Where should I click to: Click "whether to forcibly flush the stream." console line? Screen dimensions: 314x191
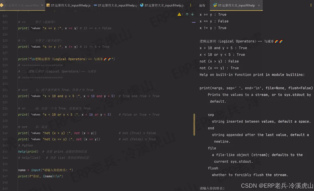250,175
